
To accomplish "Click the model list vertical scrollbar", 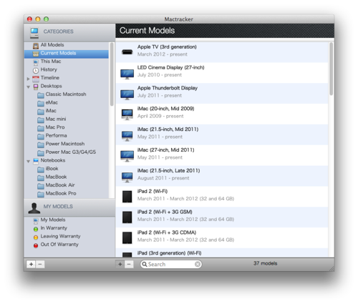I will pyautogui.click(x=331, y=69).
